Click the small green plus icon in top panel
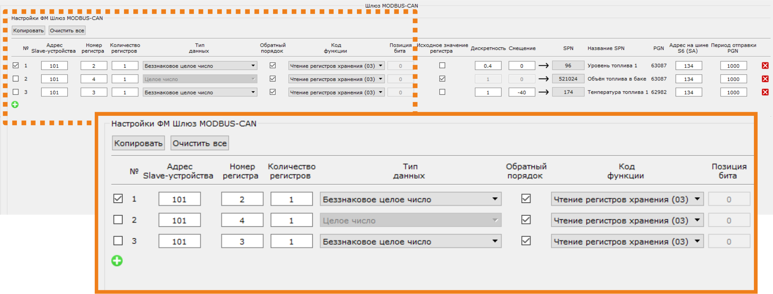The height and width of the screenshot is (294, 773). click(x=15, y=105)
